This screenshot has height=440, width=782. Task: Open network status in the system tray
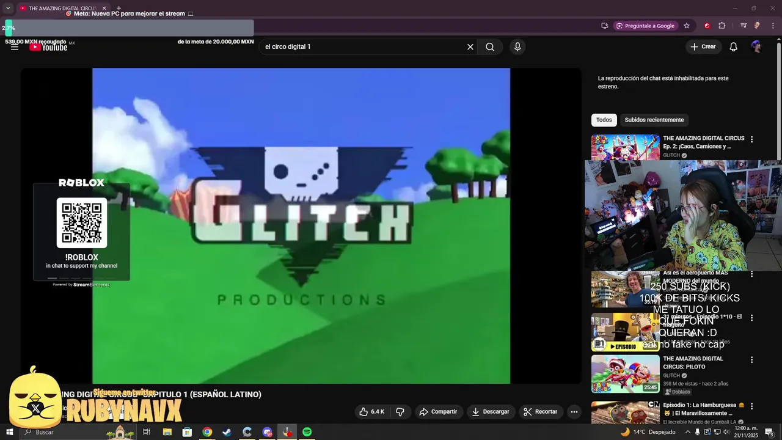(717, 432)
